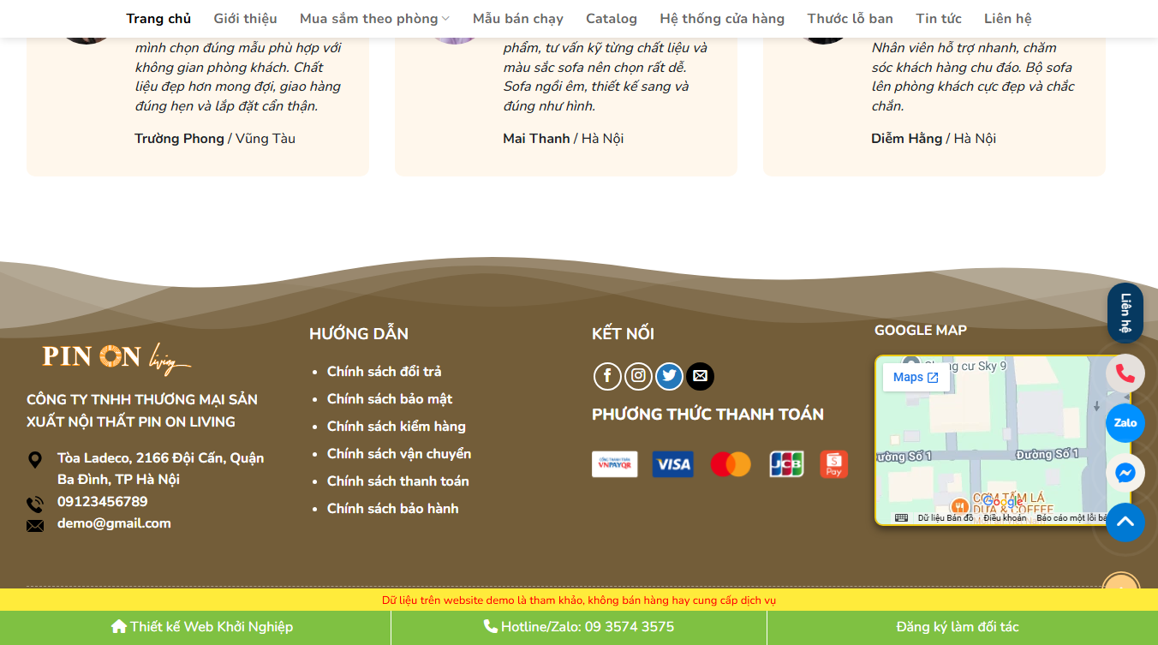Open the Twitter social icon
This screenshot has width=1158, height=645.
point(669,376)
